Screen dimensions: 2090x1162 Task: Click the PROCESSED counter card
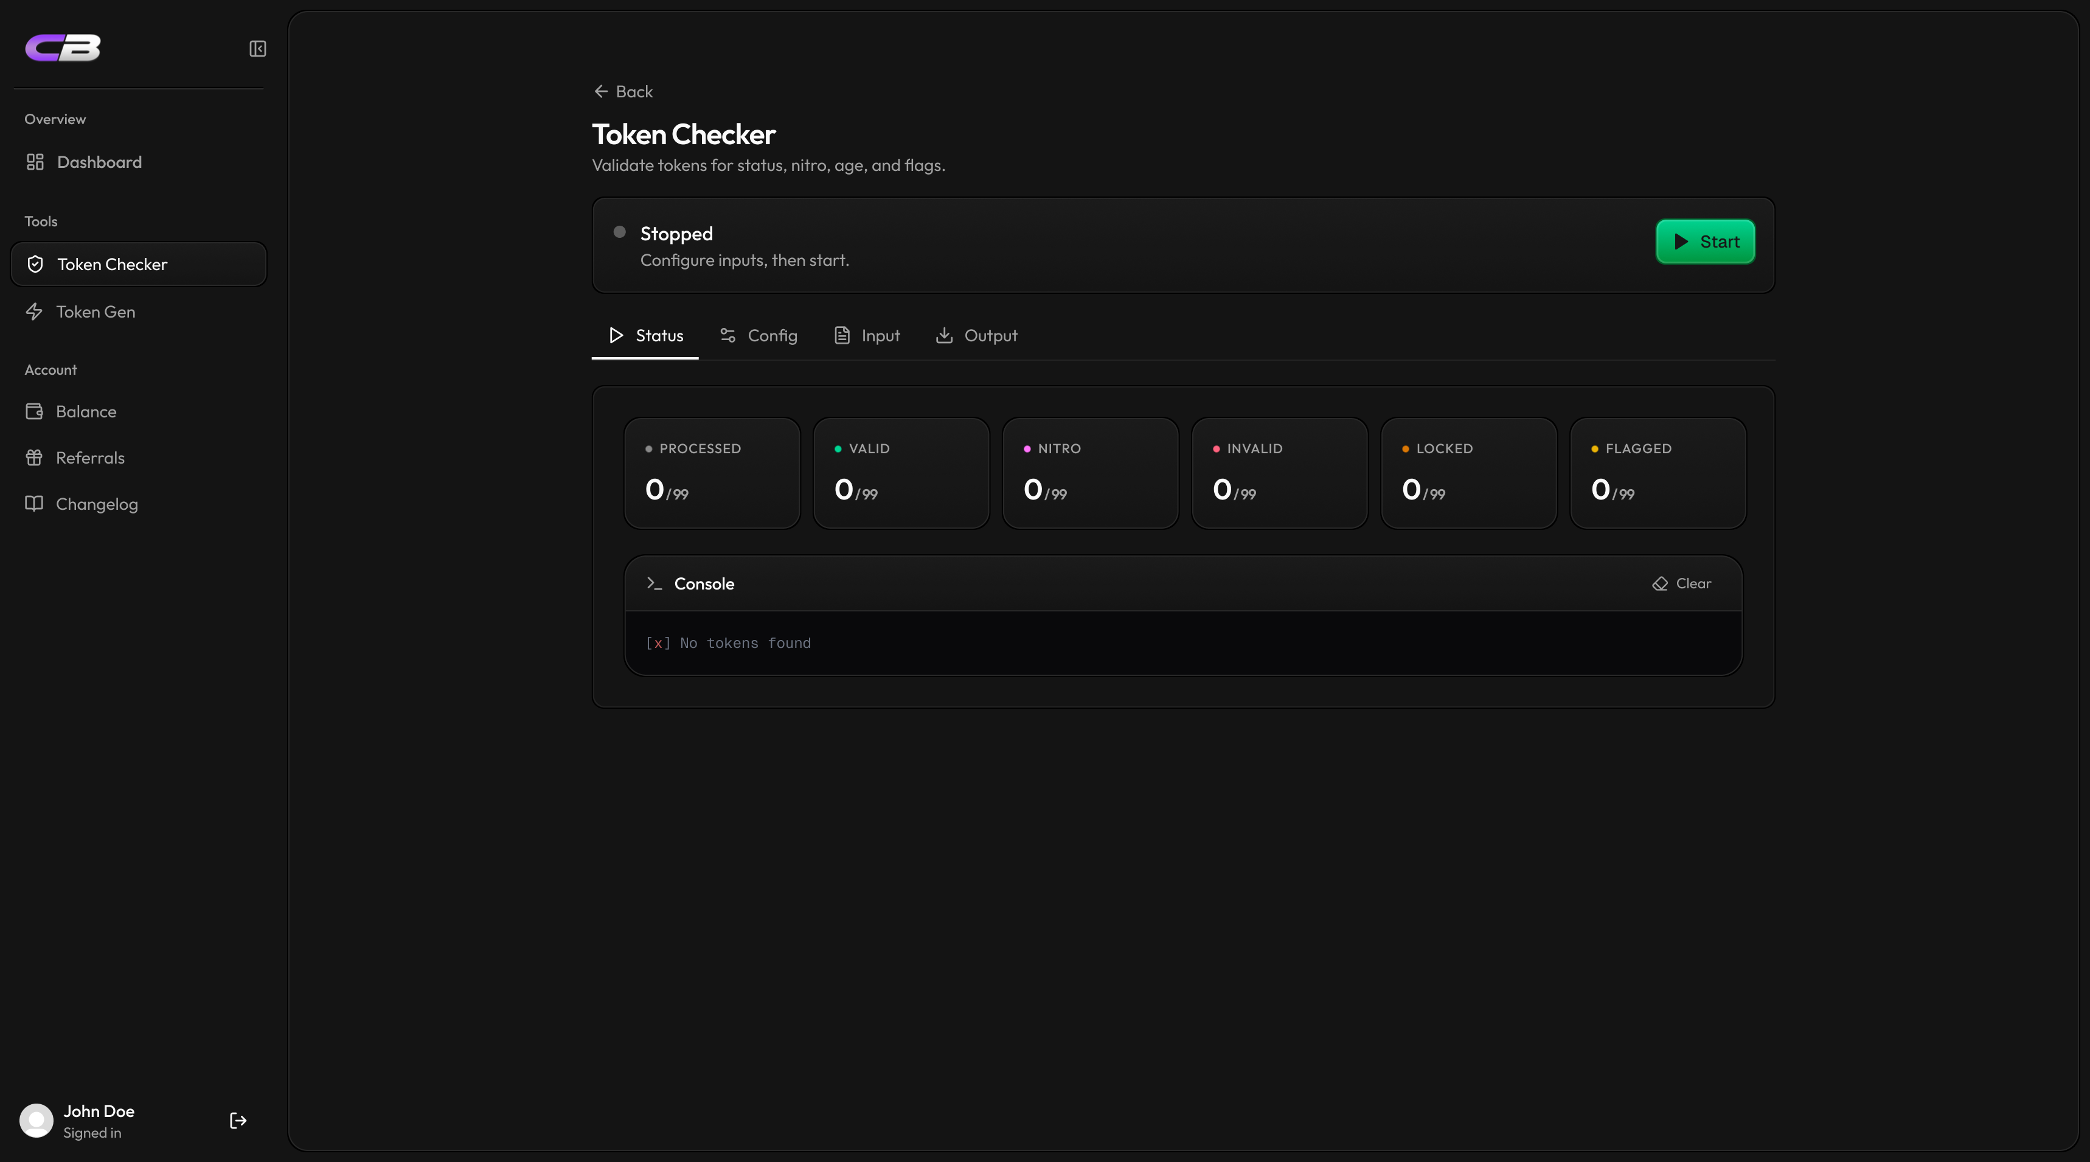[712, 473]
